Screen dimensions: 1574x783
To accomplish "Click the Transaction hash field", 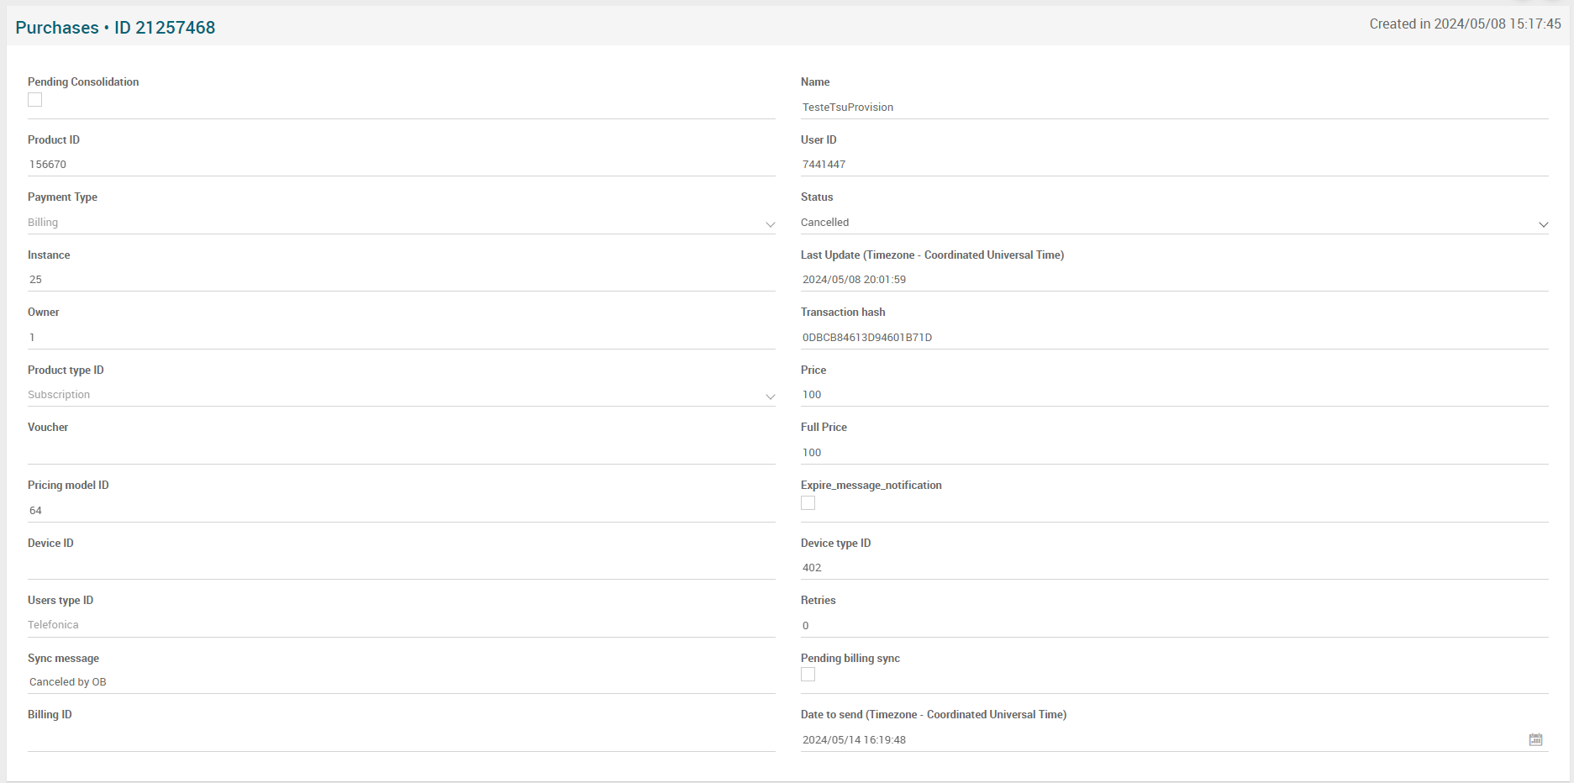I will click(x=1174, y=338).
